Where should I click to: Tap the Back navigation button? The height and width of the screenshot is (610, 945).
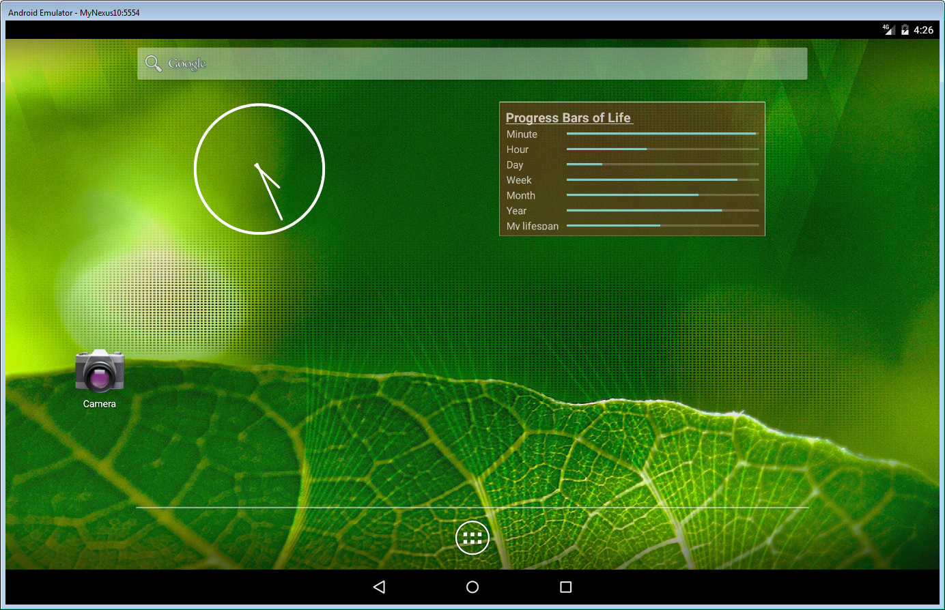tap(380, 587)
